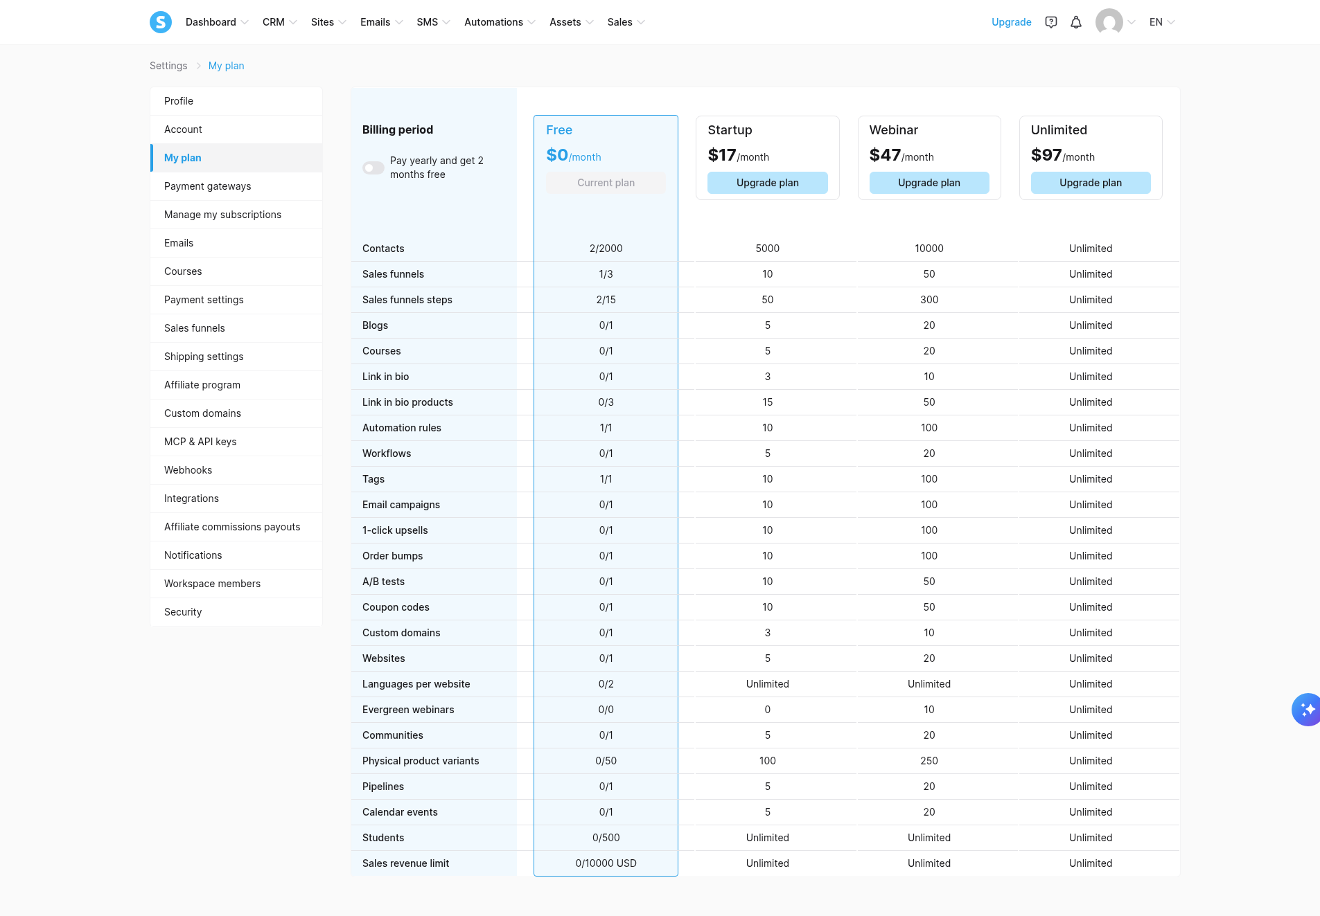The height and width of the screenshot is (916, 1320).
Task: Open Payment settings page
Action: pos(236,300)
